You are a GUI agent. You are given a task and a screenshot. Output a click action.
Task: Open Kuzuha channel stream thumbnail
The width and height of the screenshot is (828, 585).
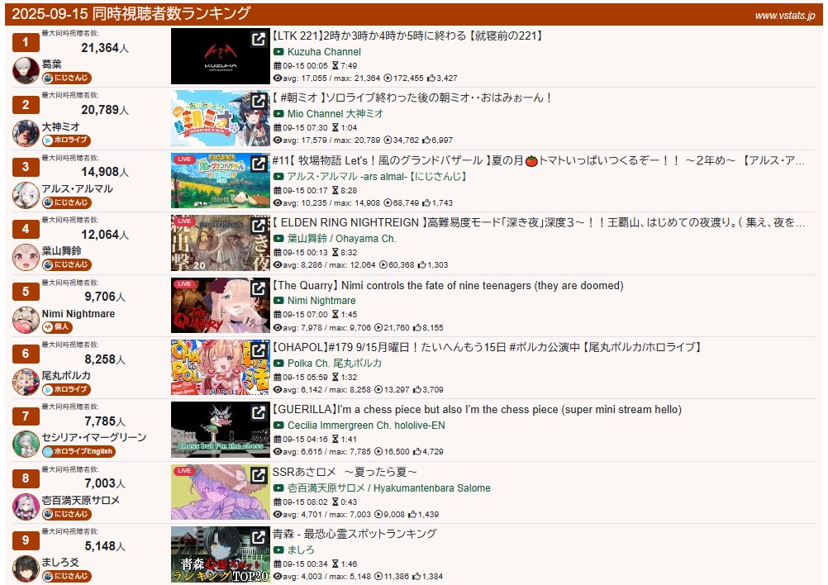[x=220, y=56]
